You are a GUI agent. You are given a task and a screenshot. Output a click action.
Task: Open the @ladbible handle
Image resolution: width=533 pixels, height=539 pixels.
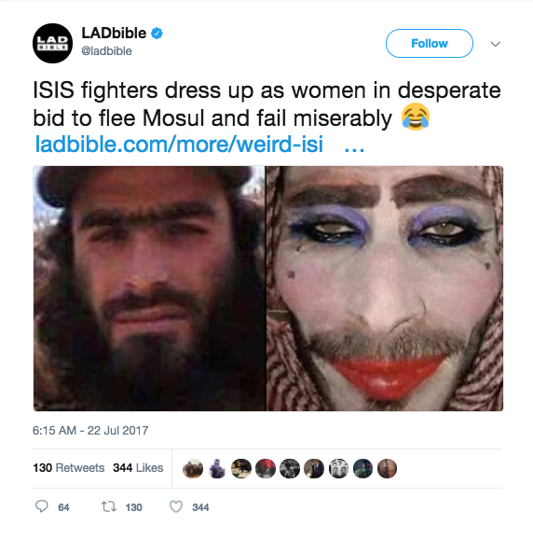tap(106, 51)
